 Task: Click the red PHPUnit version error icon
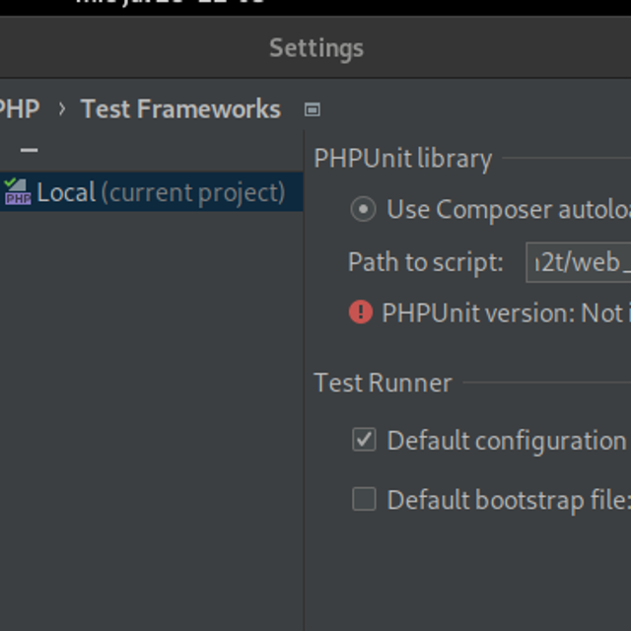(361, 313)
